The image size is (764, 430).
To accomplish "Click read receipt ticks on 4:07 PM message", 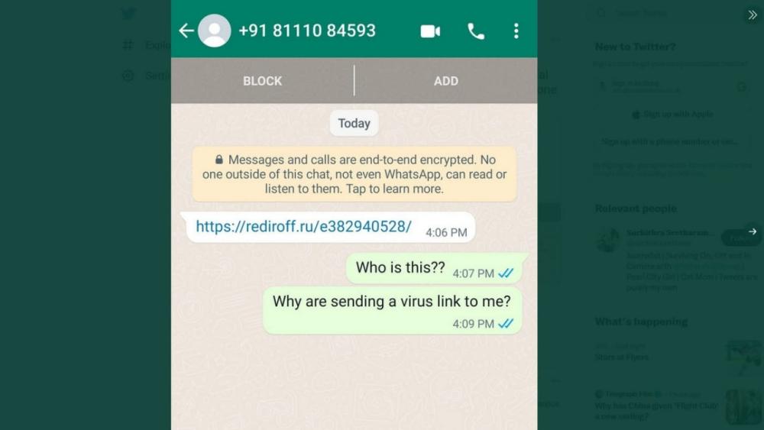I will [x=506, y=273].
